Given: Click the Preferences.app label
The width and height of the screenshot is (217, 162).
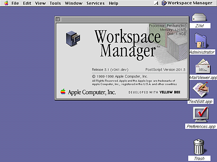Looking at the screenshot, I should (x=201, y=126).
